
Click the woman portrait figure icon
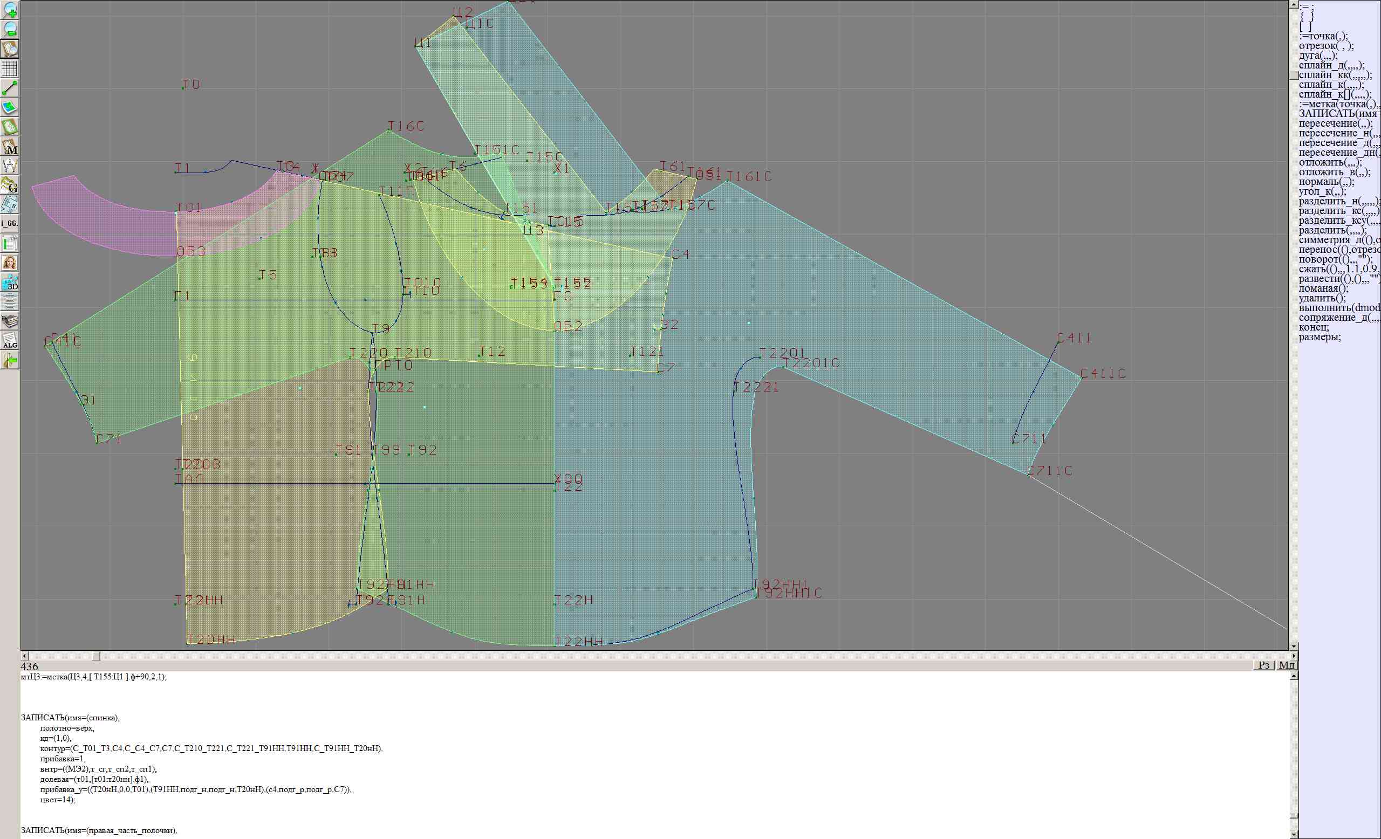pos(10,263)
